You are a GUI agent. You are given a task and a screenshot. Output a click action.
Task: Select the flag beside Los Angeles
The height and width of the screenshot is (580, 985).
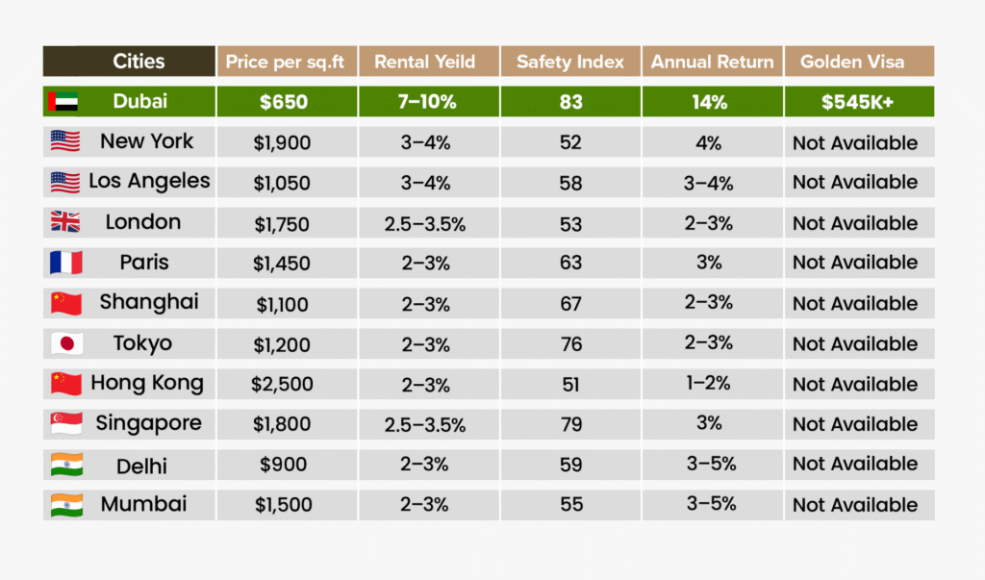click(x=65, y=182)
